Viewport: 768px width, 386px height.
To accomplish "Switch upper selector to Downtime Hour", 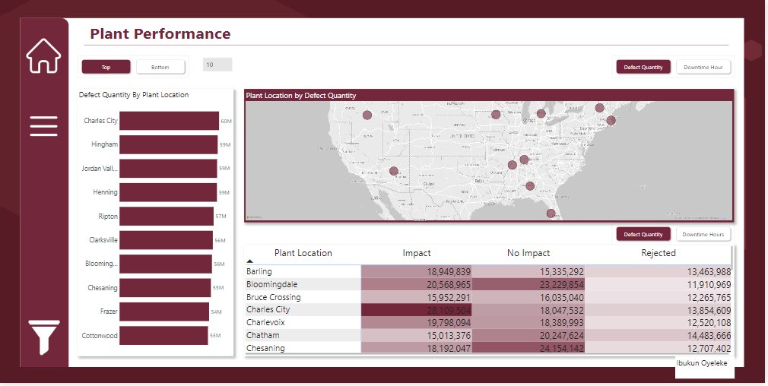I will (703, 67).
